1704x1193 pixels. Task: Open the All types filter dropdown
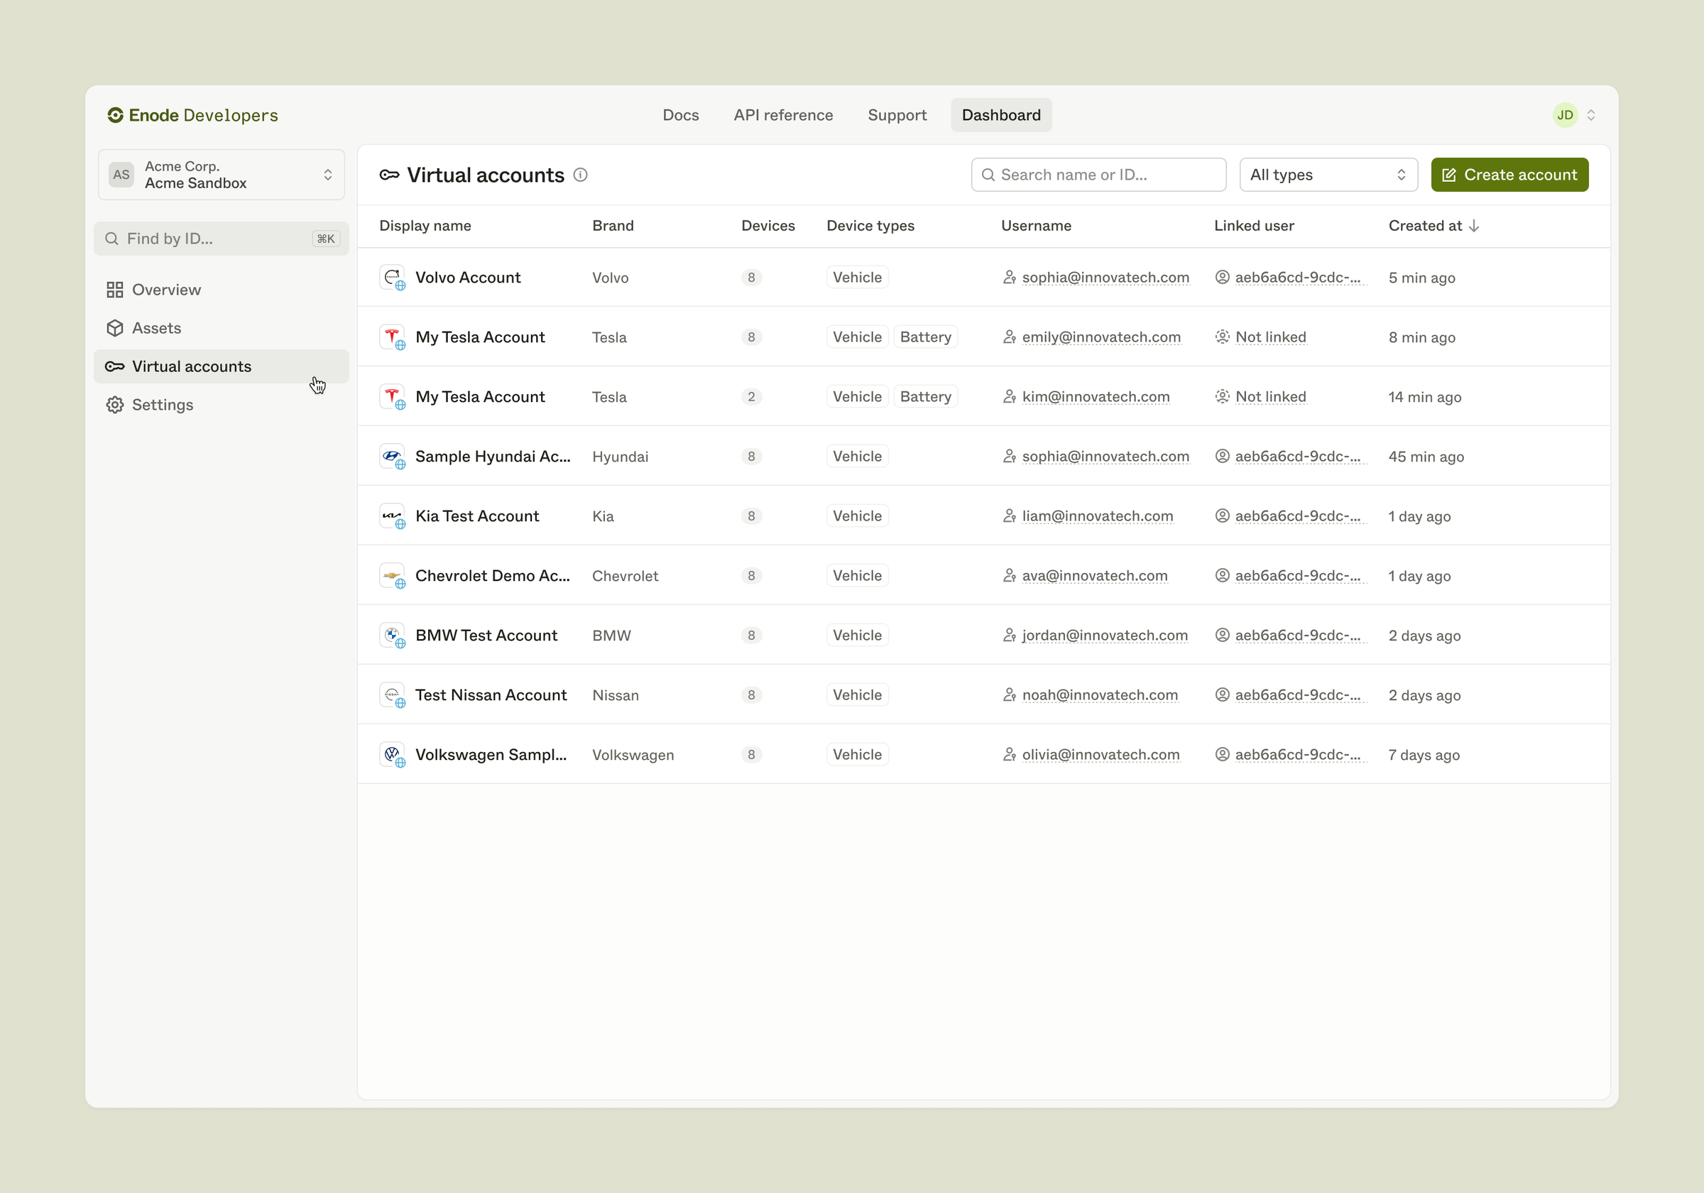pyautogui.click(x=1328, y=175)
